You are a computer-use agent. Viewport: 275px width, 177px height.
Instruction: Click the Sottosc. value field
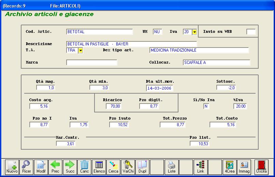(x=226, y=87)
